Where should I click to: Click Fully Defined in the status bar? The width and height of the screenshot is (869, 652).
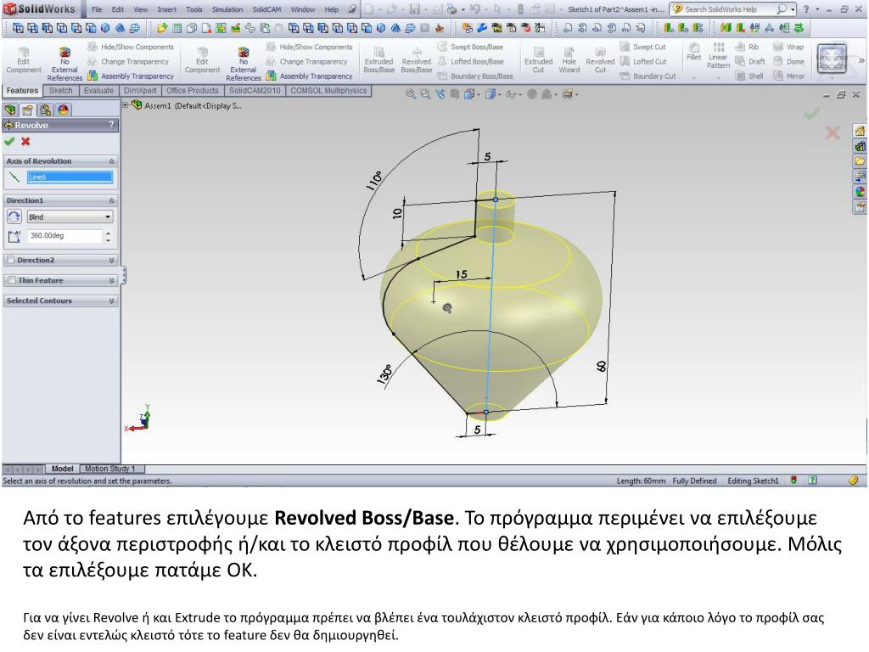point(694,481)
